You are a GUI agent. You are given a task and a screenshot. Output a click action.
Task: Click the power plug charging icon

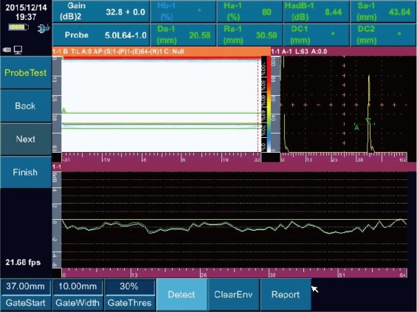coord(44,28)
